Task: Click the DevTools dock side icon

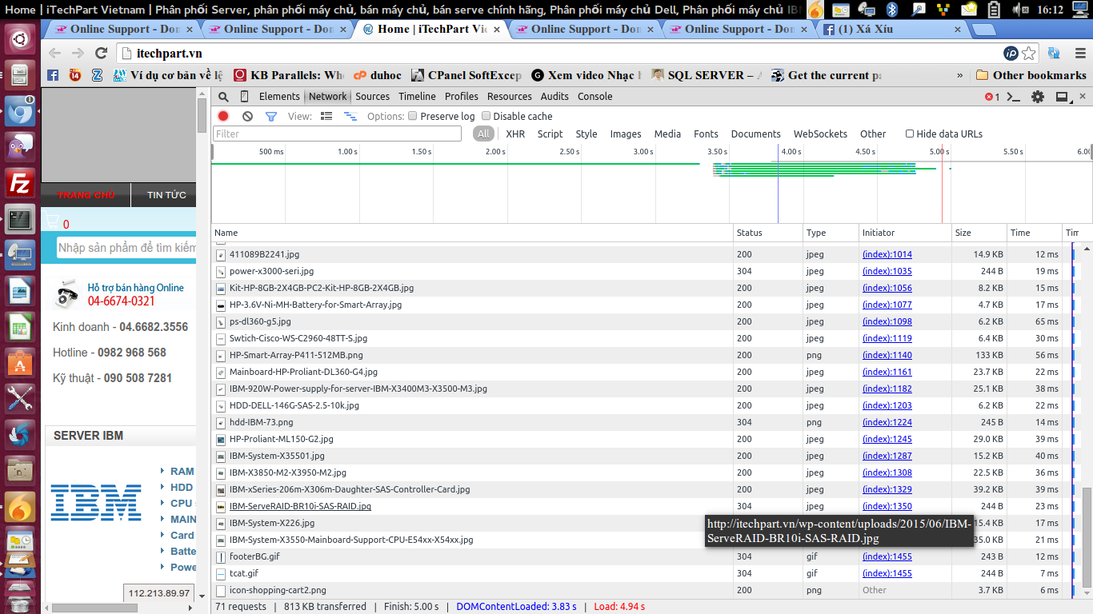Action: click(x=1063, y=97)
